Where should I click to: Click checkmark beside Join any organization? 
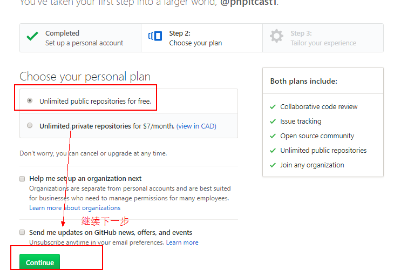pyautogui.click(x=273, y=165)
